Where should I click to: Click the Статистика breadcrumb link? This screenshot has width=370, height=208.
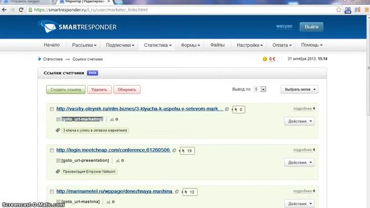[53, 59]
